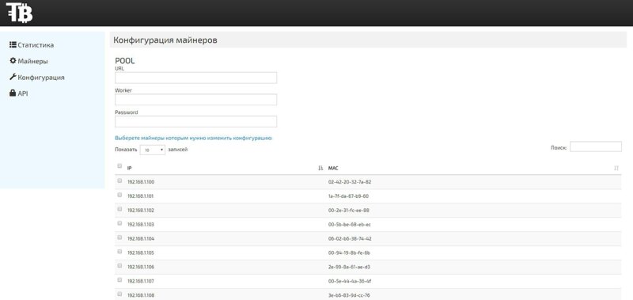This screenshot has height=300, width=633.
Task: Tick the checkbox for 192.168.1.108
Action: click(x=119, y=294)
